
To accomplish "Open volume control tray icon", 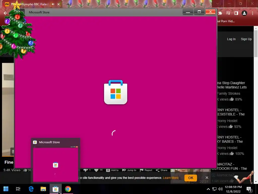I will tap(220, 189).
